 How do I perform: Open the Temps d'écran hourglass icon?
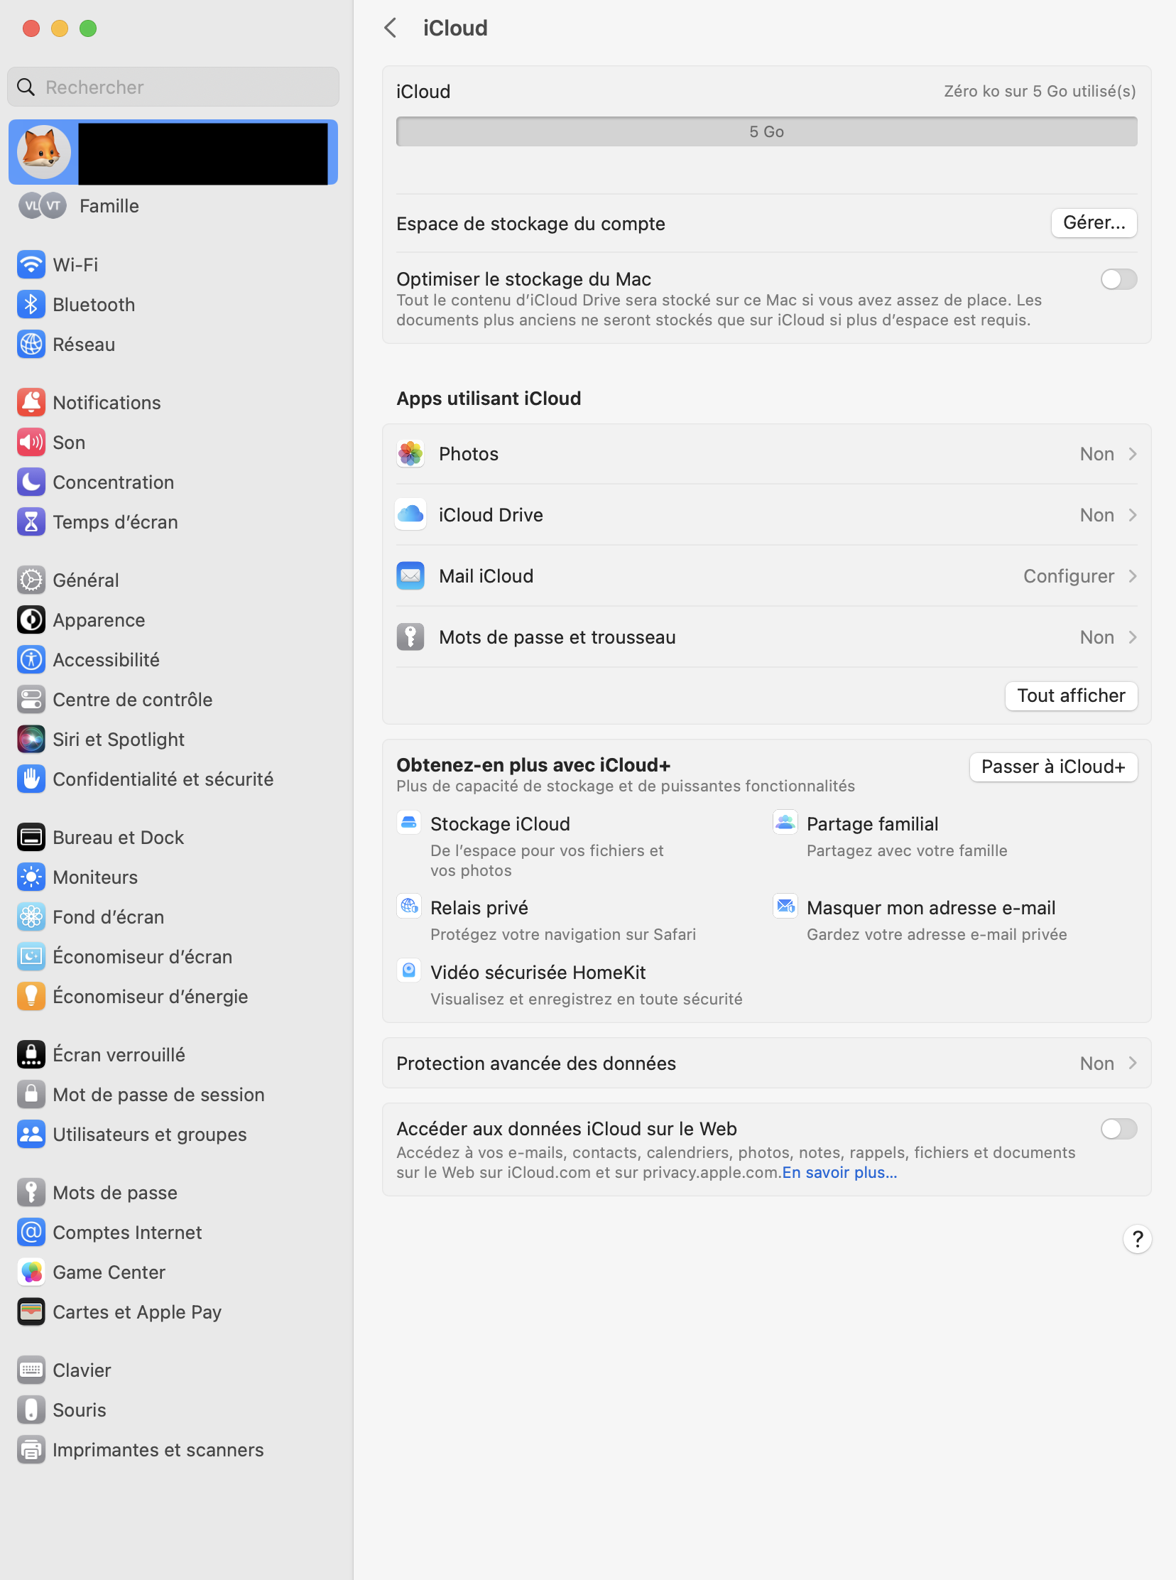tap(31, 523)
